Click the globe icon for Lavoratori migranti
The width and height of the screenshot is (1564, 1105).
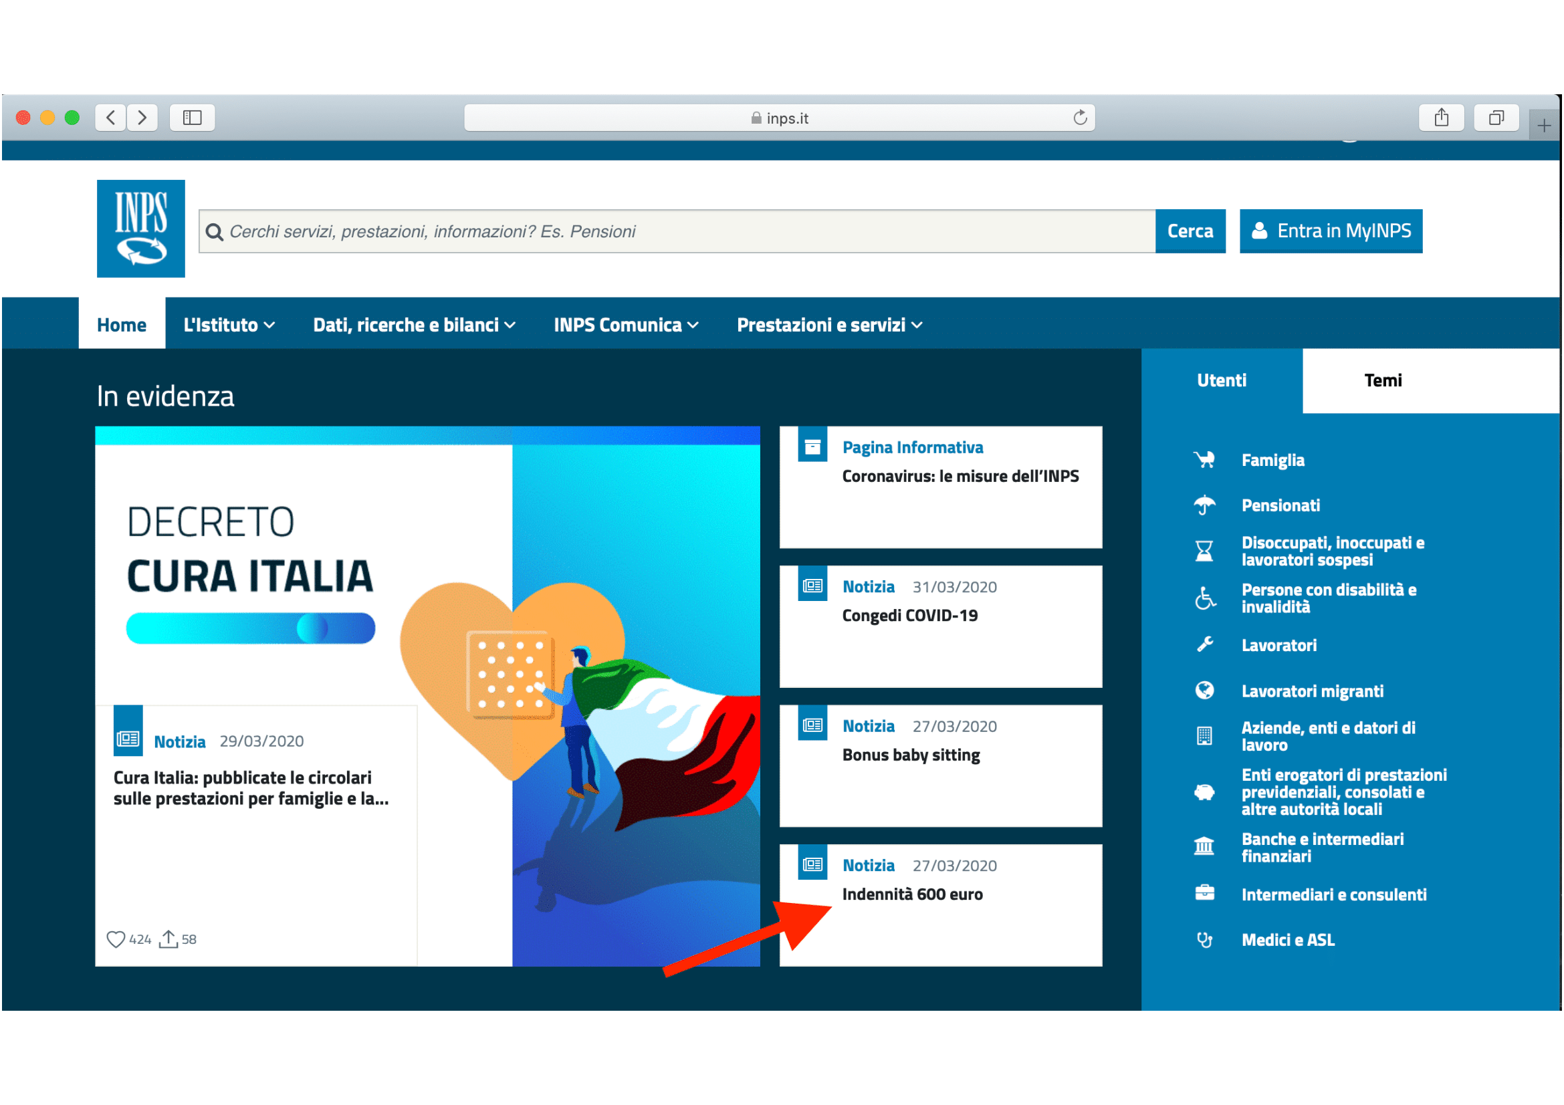1204,691
